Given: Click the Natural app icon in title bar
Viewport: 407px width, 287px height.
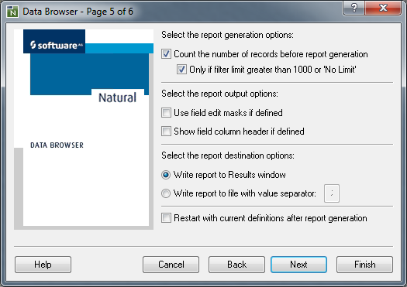Looking at the screenshot, I should [12, 12].
